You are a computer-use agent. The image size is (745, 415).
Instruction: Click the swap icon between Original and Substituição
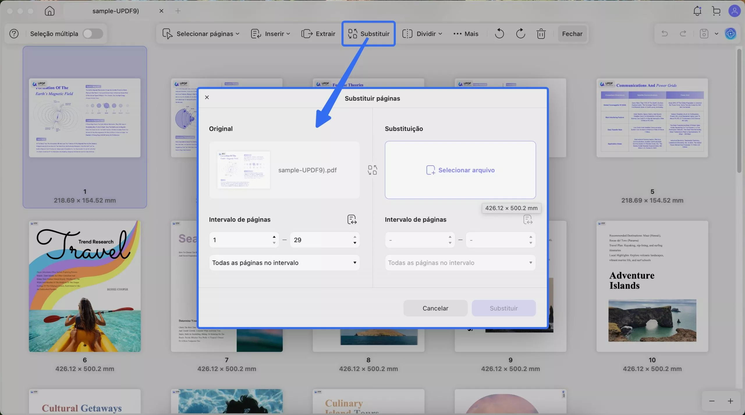click(x=372, y=170)
